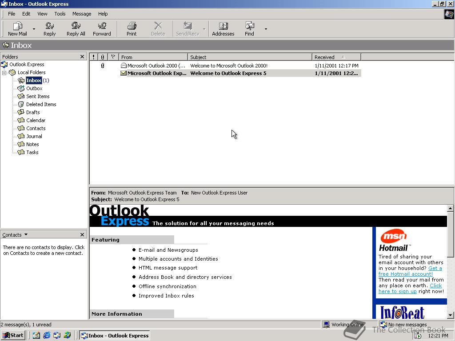Click the opened envelope icon of Outlook 2000 message
The image size is (455, 341).
tap(124, 66)
